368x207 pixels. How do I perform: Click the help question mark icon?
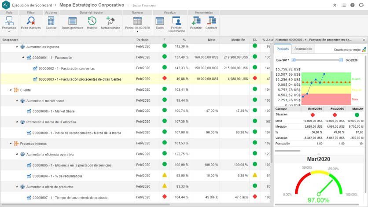point(352,5)
